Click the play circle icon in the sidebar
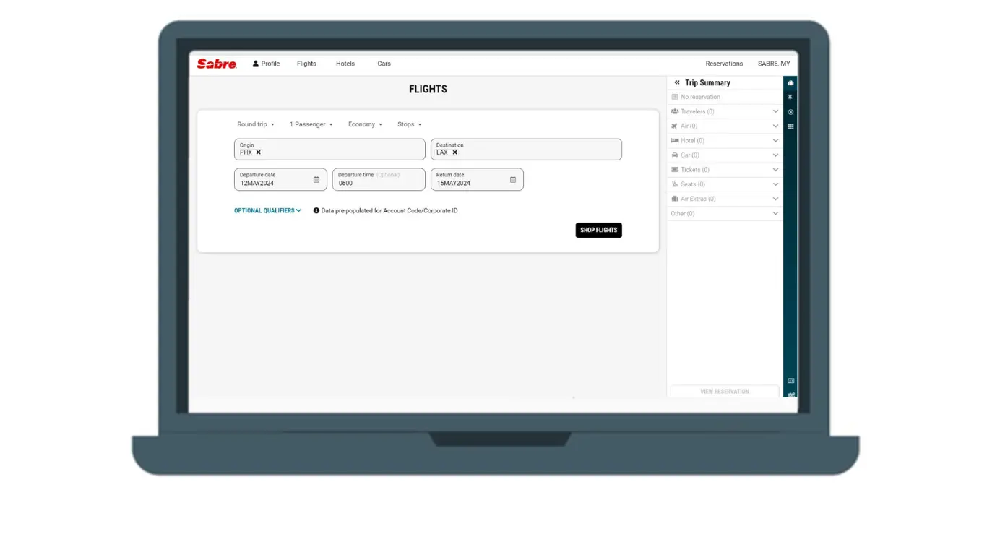 790,112
